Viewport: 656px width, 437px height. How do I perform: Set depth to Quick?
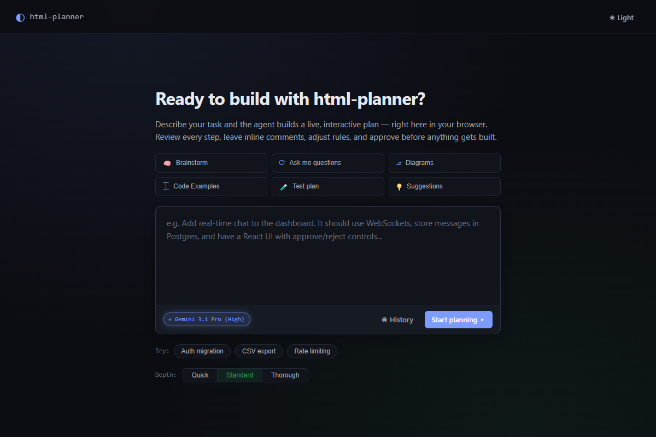point(200,375)
